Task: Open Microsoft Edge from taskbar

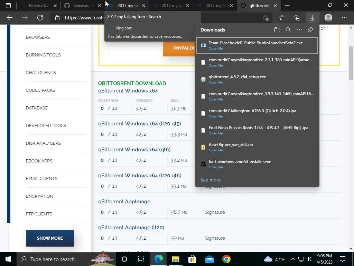Action: [x=158, y=259]
